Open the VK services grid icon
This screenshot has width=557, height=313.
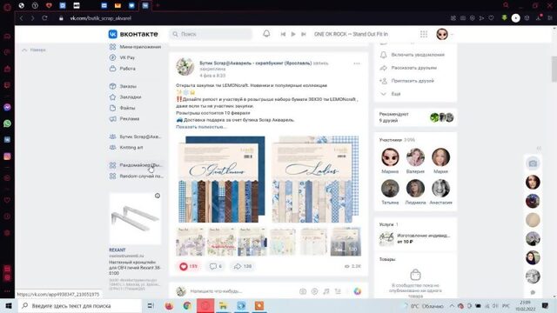click(x=424, y=34)
